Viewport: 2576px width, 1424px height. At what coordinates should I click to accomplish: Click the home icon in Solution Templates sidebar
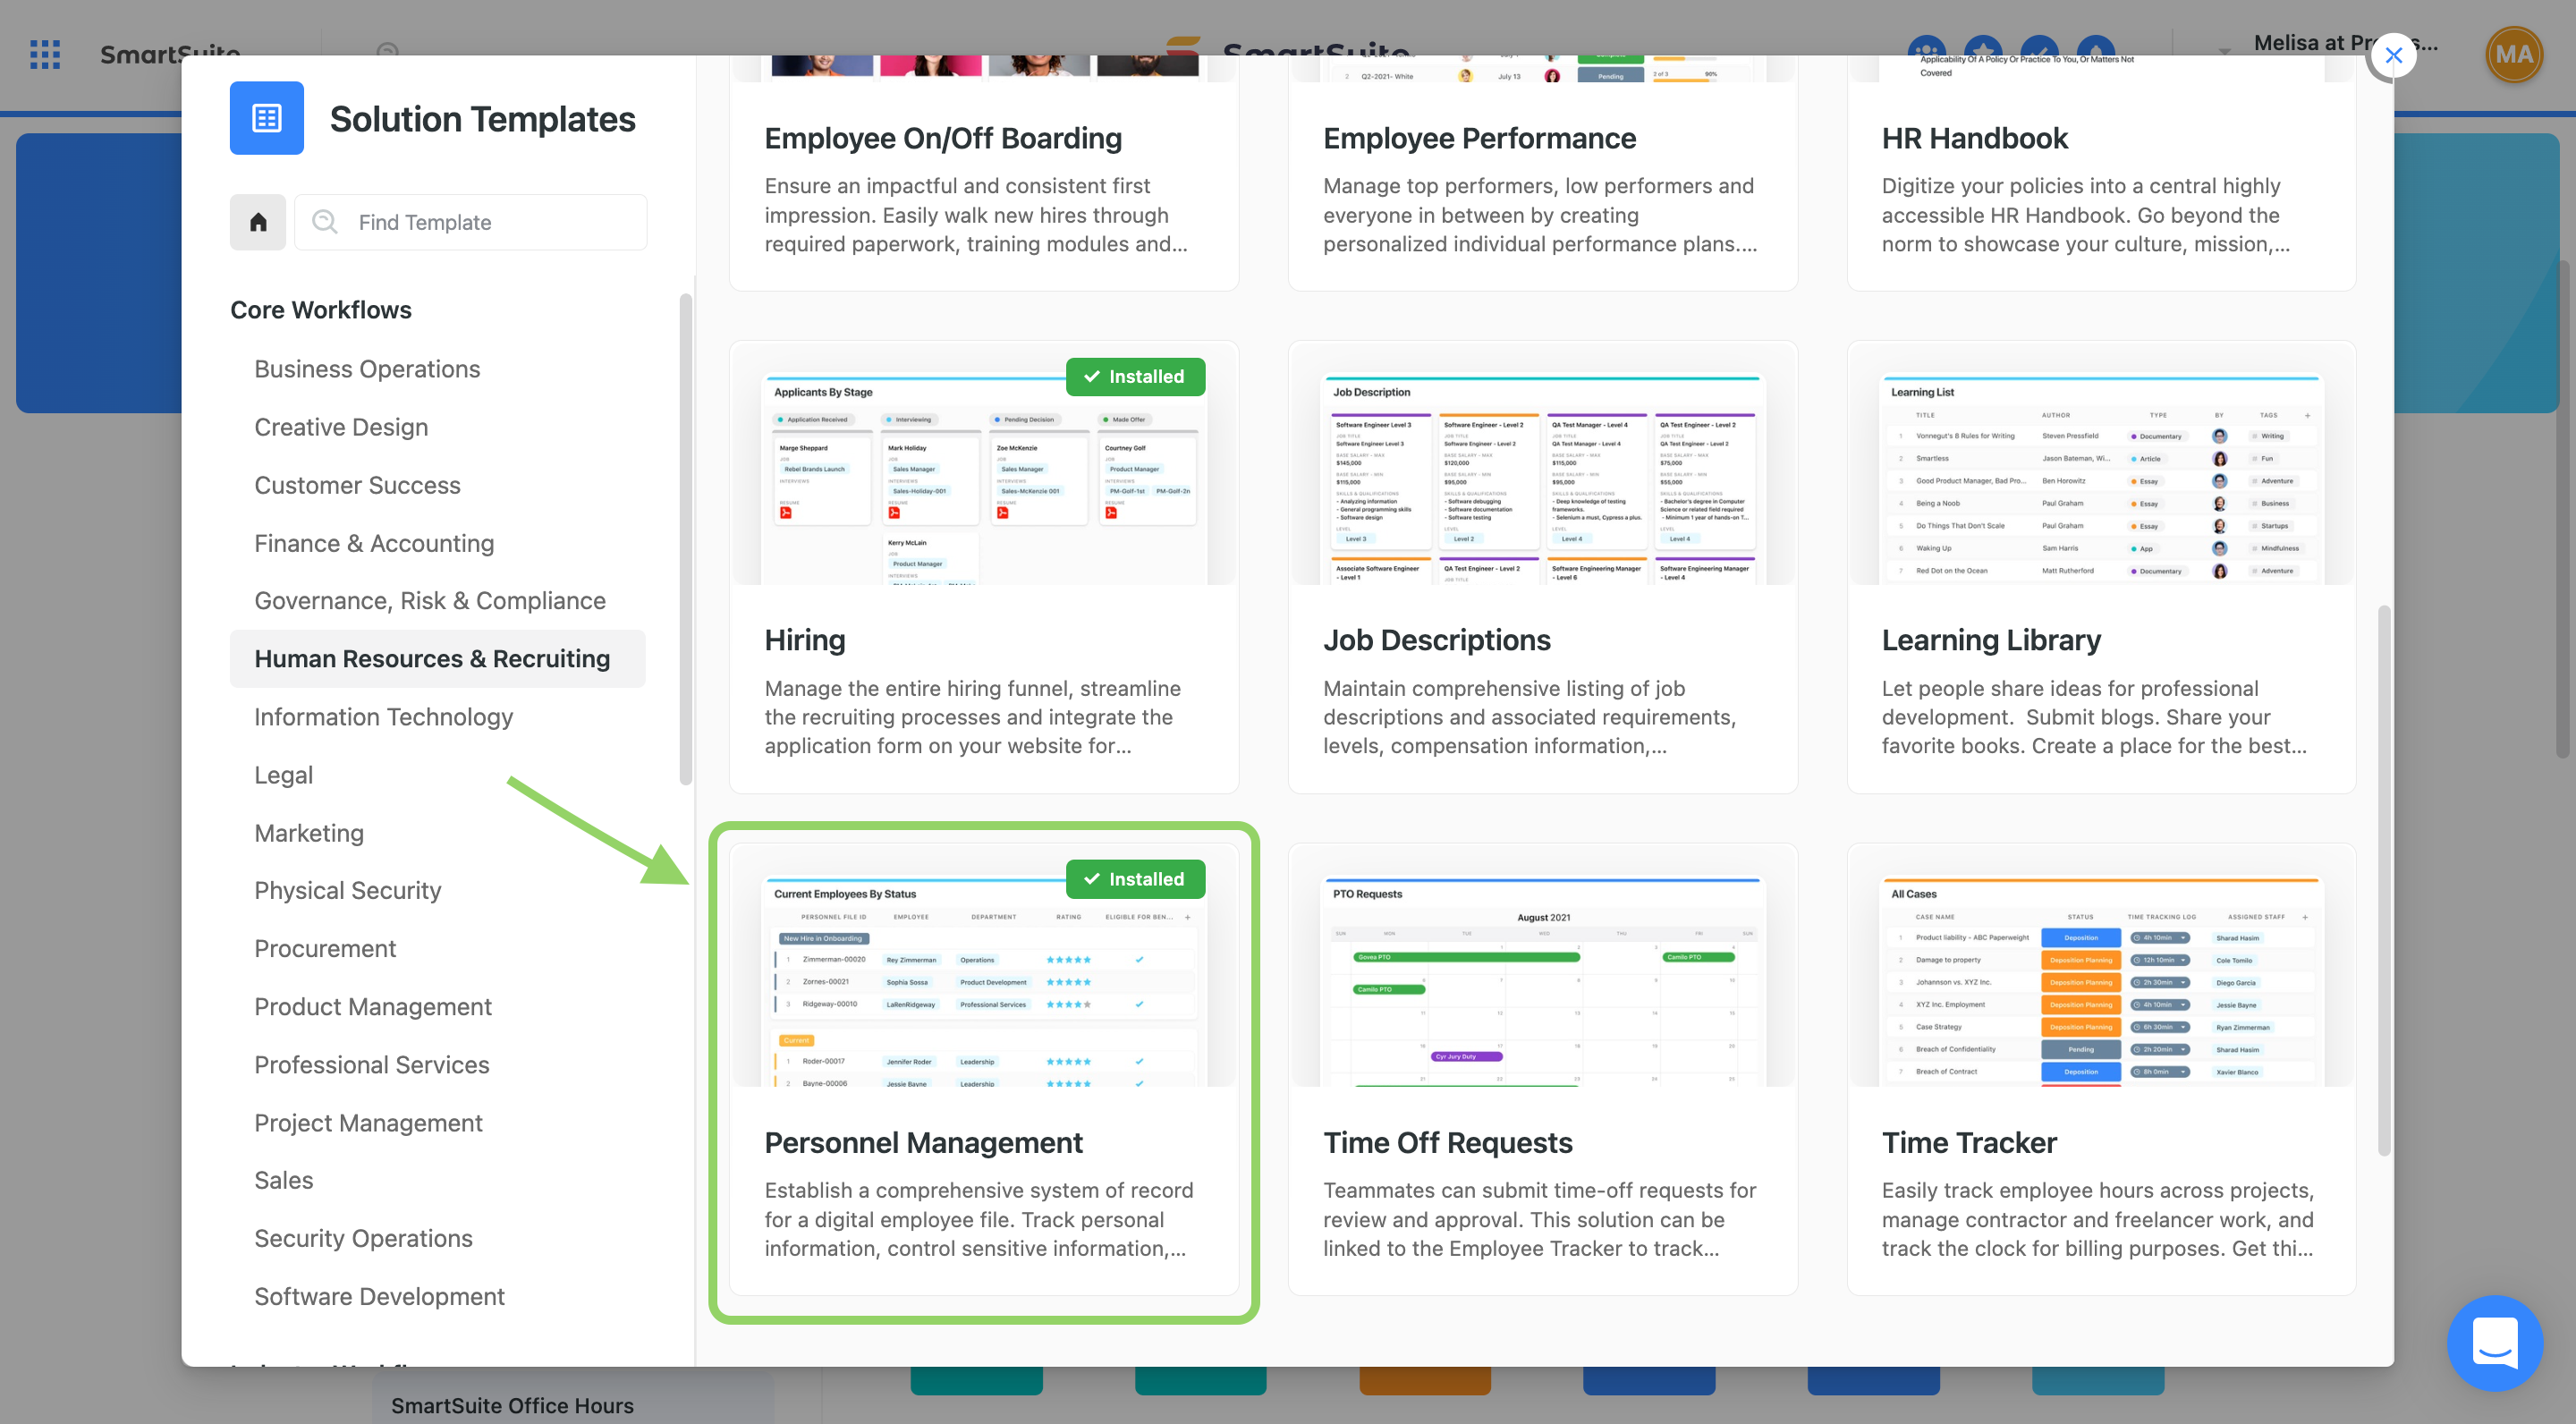coord(259,223)
